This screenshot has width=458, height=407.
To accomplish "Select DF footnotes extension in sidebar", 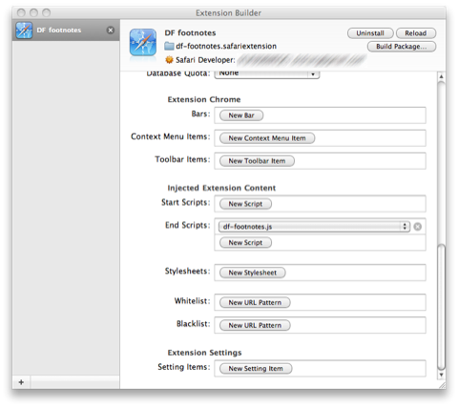I will coord(66,31).
